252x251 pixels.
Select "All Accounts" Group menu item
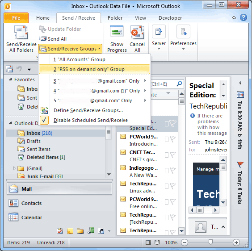point(95,59)
